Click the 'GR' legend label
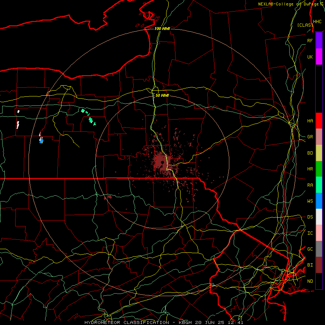Viewport: 325px width, 325px height. pyautogui.click(x=310, y=137)
